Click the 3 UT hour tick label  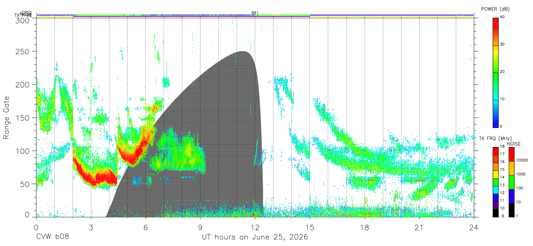pos(91,228)
